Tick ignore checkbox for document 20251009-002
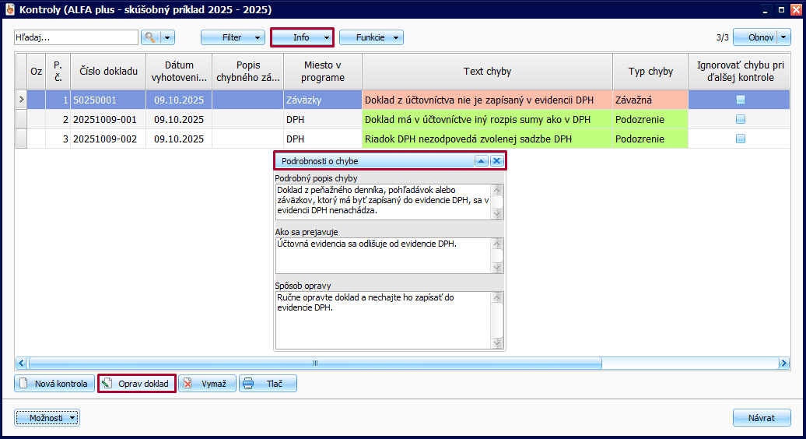806x439 pixels. pyautogui.click(x=740, y=139)
